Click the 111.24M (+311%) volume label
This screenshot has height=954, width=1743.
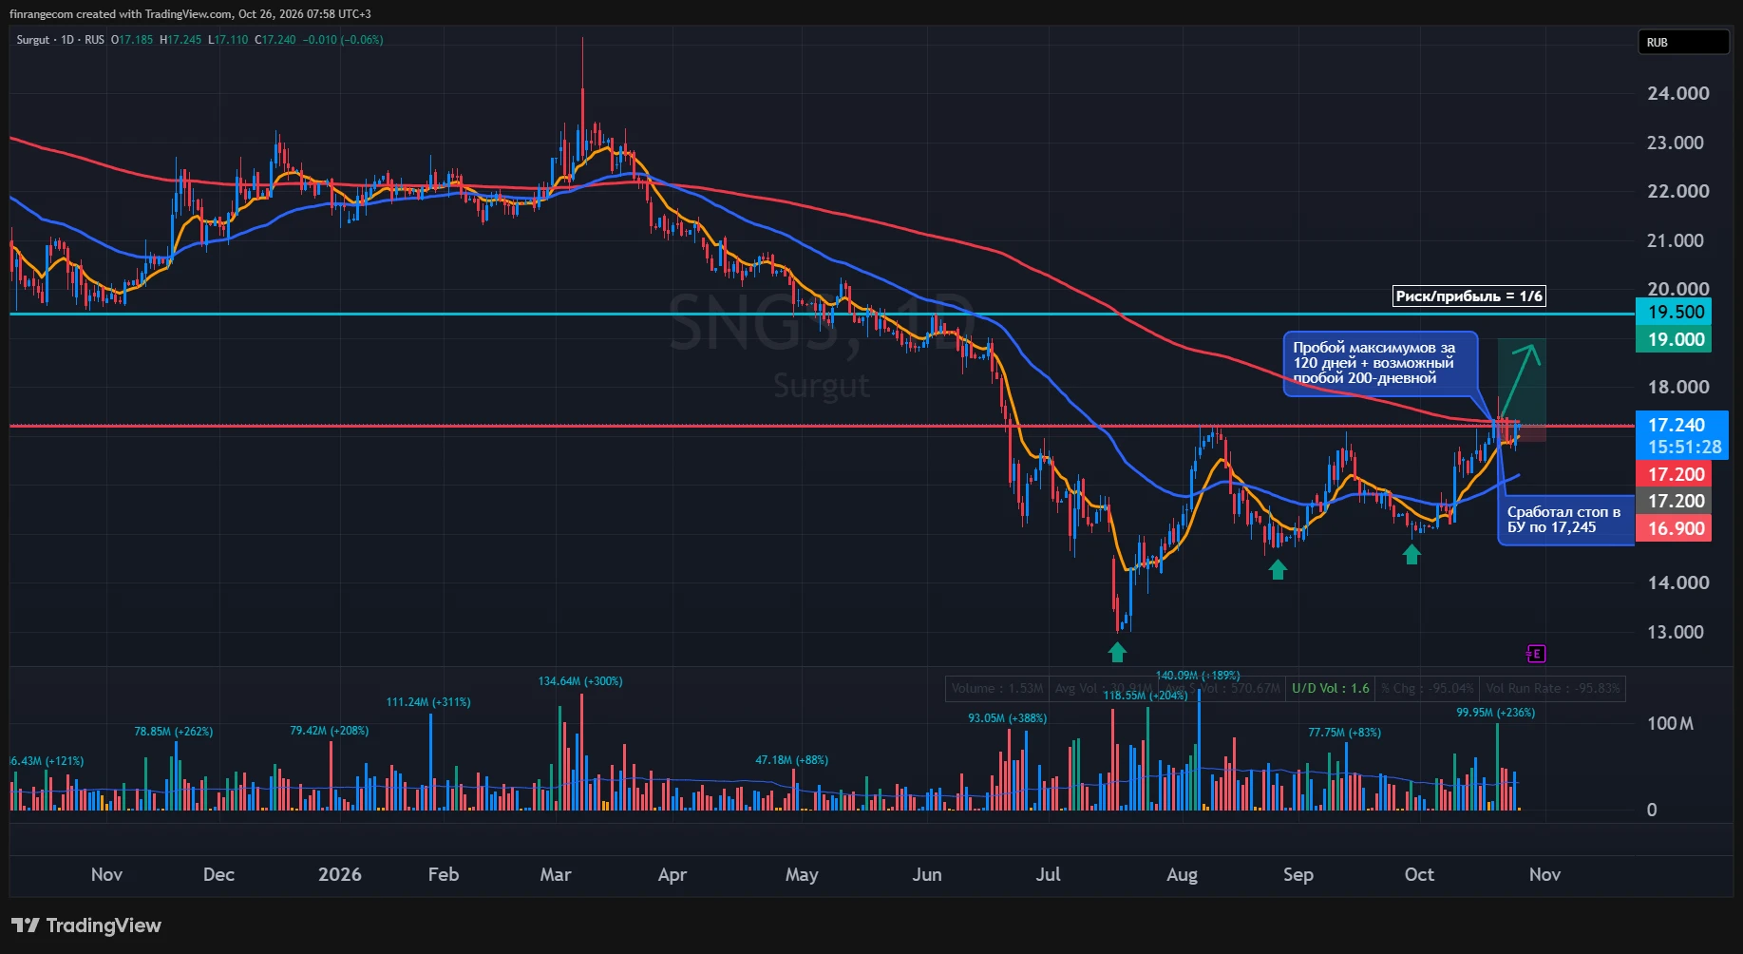[428, 702]
